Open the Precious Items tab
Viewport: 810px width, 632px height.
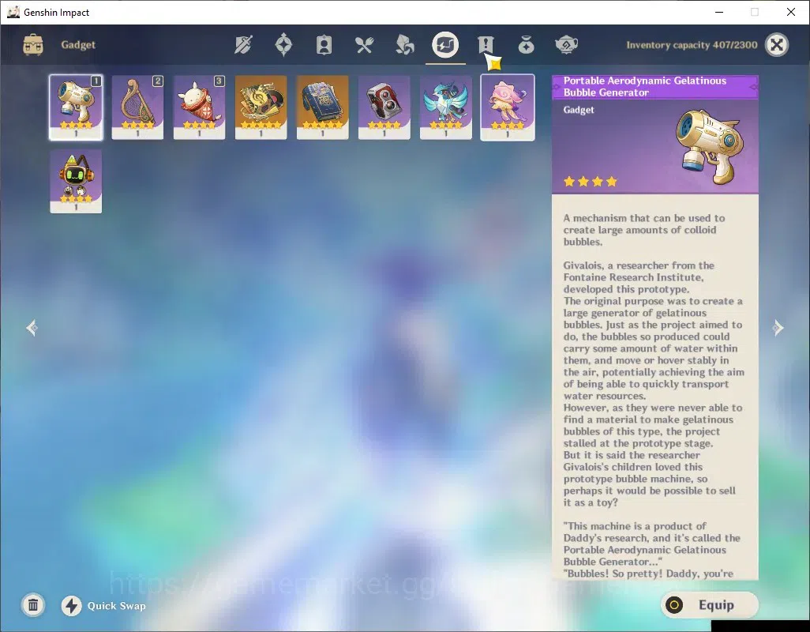pyautogui.click(x=526, y=45)
